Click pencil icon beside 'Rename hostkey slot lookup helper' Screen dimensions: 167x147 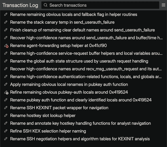6,116
